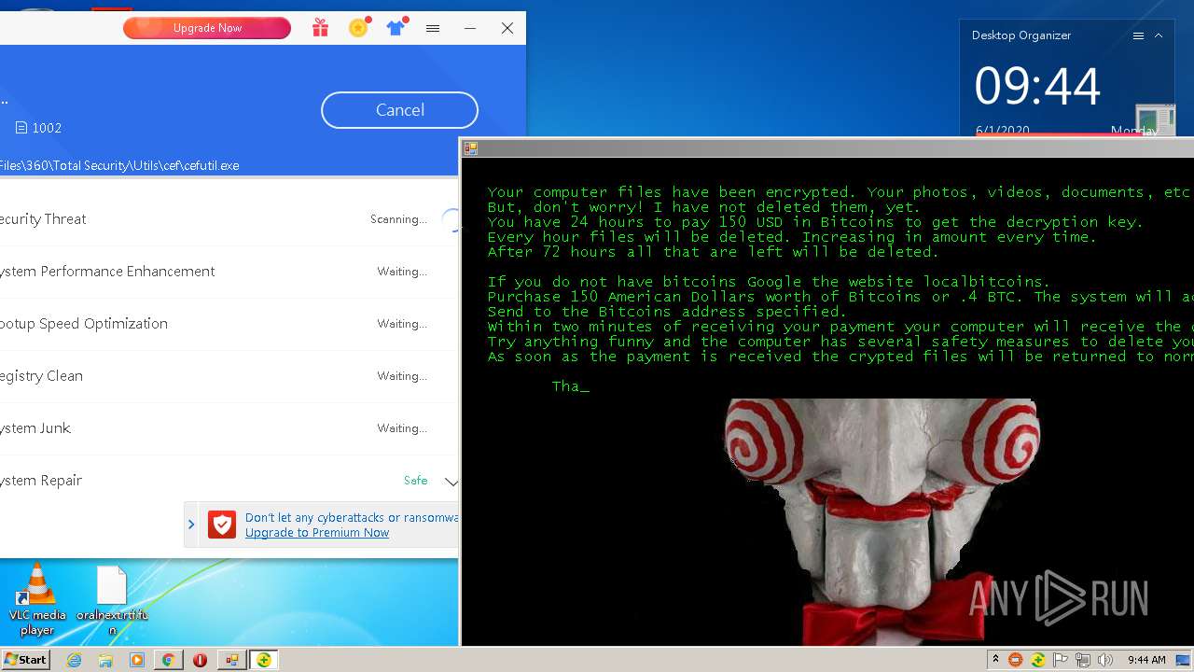Image resolution: width=1194 pixels, height=672 pixels.
Task: Select the System Performance Enhancement row
Action: tap(229, 272)
